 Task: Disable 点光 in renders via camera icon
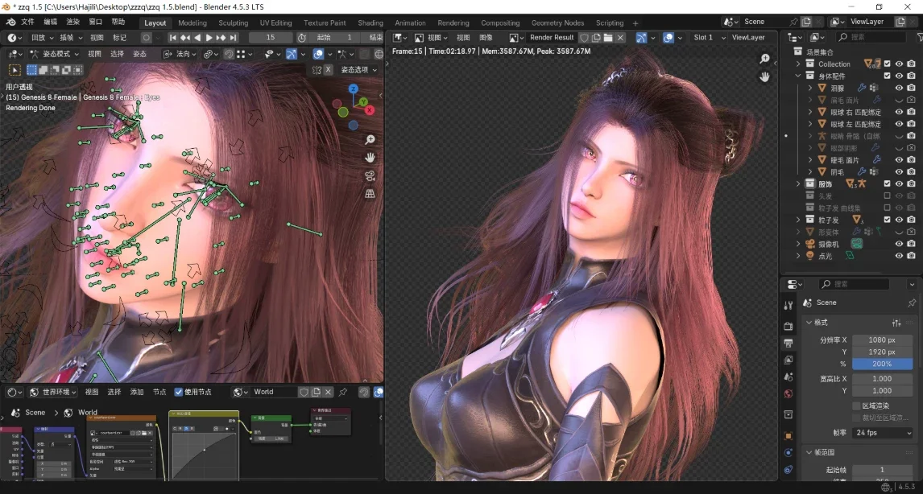[911, 256]
